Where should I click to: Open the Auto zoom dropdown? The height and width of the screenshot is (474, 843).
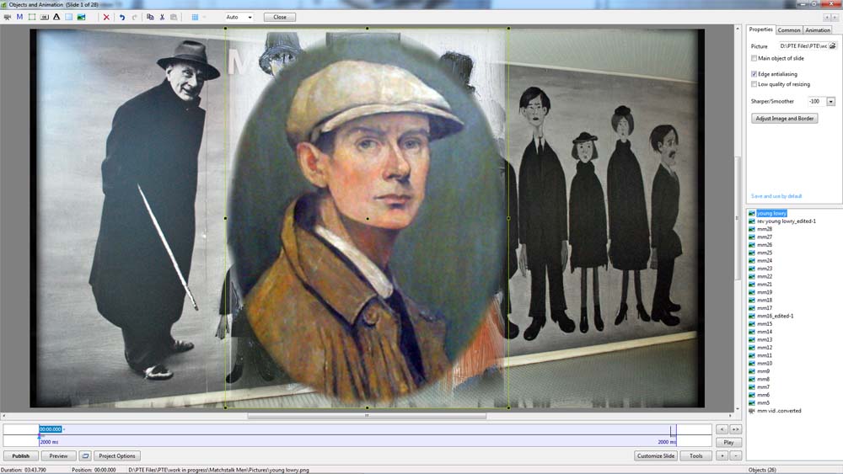tap(250, 17)
